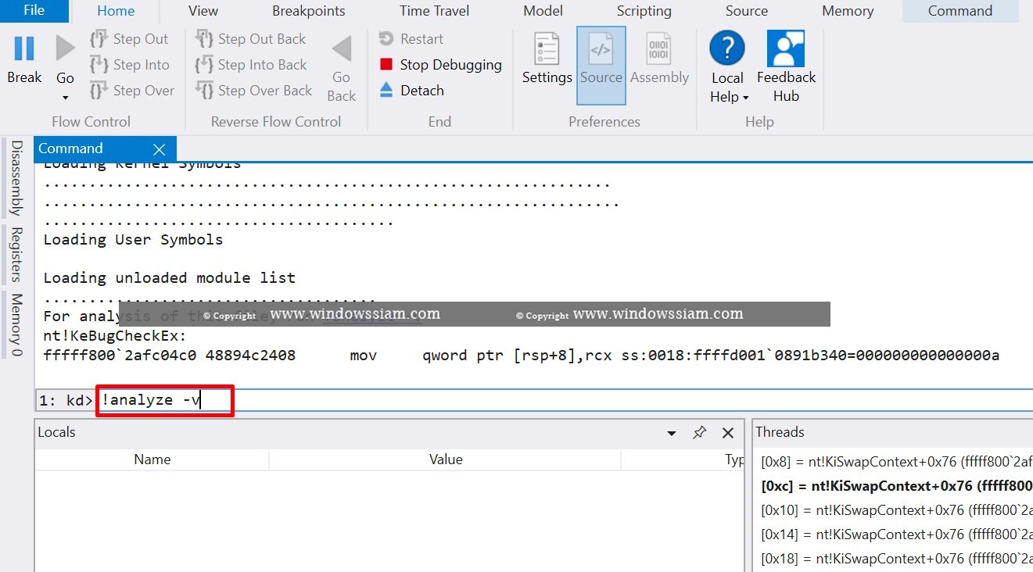The height and width of the screenshot is (572, 1033).
Task: Open the Time Travel ribbon tab
Action: click(435, 11)
